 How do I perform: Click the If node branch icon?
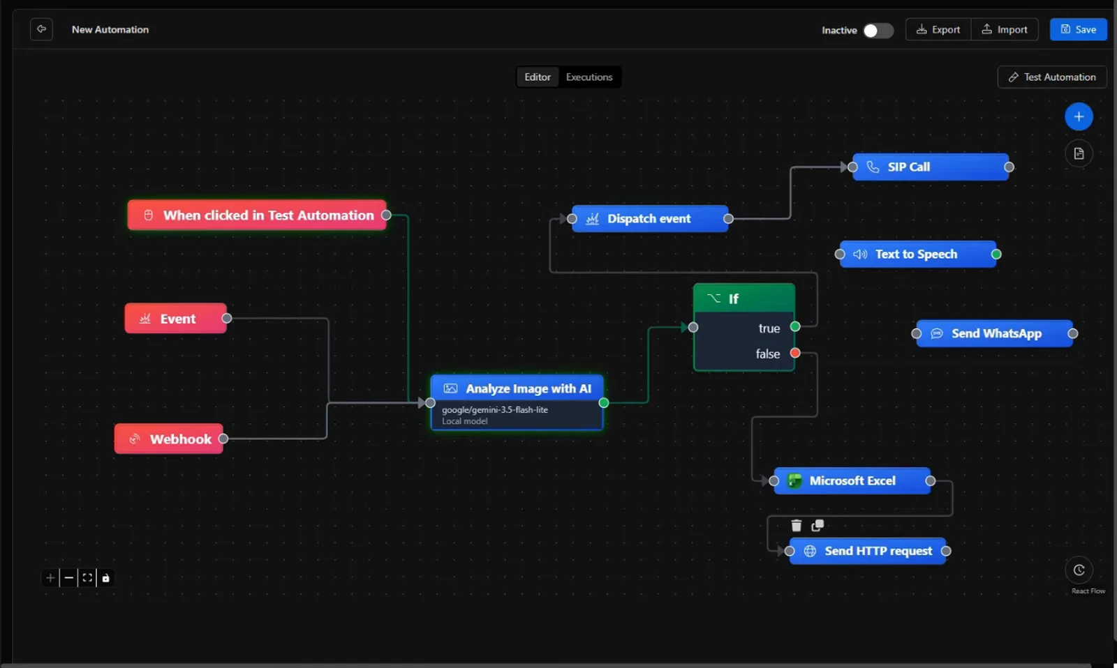pyautogui.click(x=713, y=298)
